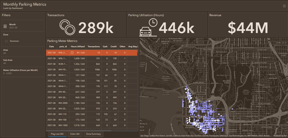
Task: Select the Flag Low Util. tab
Action: (57, 134)
